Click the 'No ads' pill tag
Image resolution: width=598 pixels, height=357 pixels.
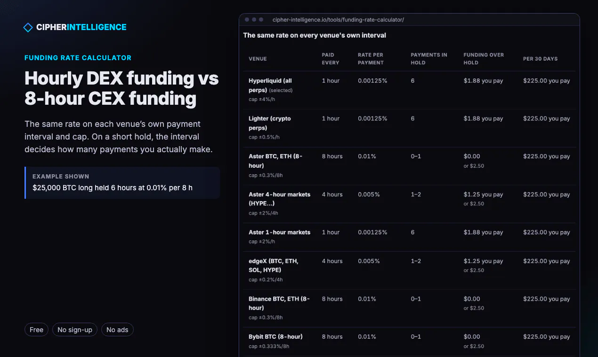tap(117, 330)
